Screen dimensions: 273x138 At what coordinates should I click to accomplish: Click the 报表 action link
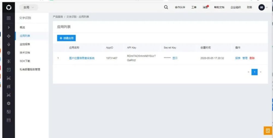click(x=238, y=58)
